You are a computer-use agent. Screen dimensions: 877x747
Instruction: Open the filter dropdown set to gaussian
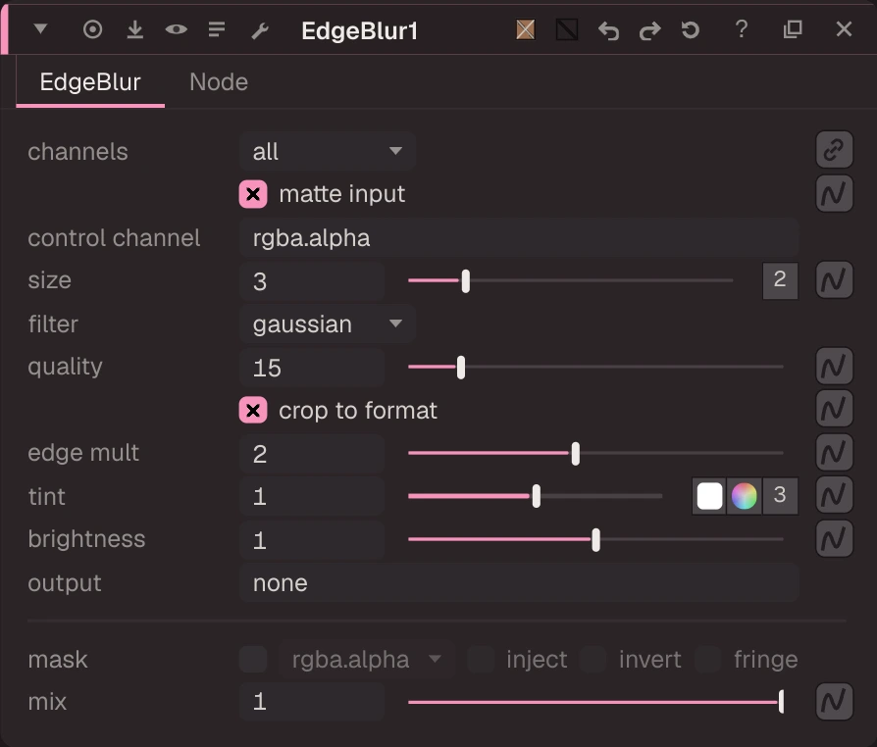coord(328,324)
